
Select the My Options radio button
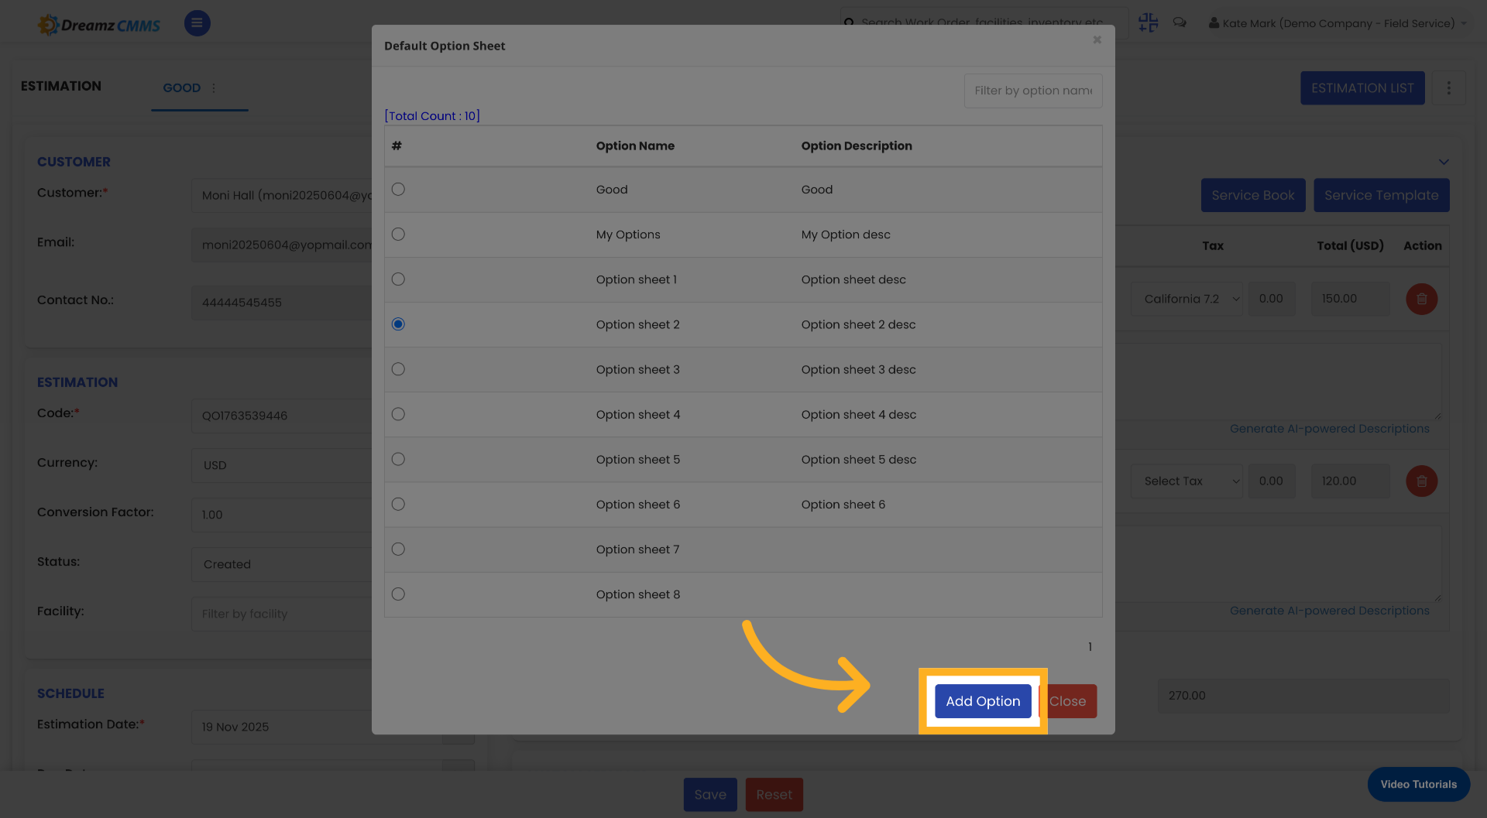click(398, 234)
